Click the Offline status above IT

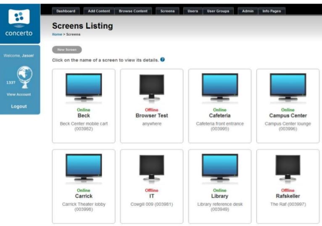[152, 190]
